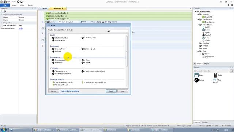This screenshot has width=234, height=132.
Task: Select 'Is boolean instance variable set' condition
Action: point(94,82)
